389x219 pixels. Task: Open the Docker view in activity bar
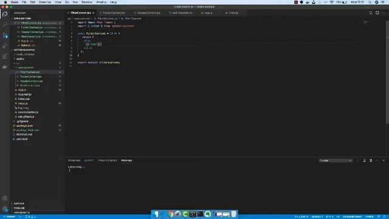pyautogui.click(x=5, y=67)
